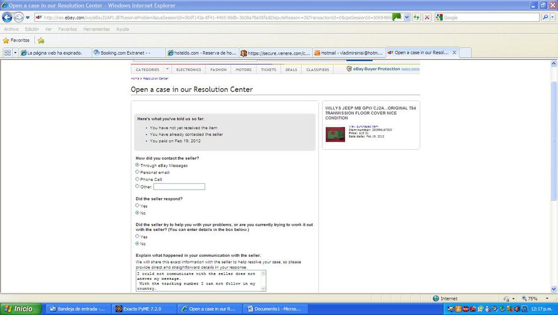Open the Windows Inicio start button
Image resolution: width=558 pixels, height=315 pixels.
point(21,309)
